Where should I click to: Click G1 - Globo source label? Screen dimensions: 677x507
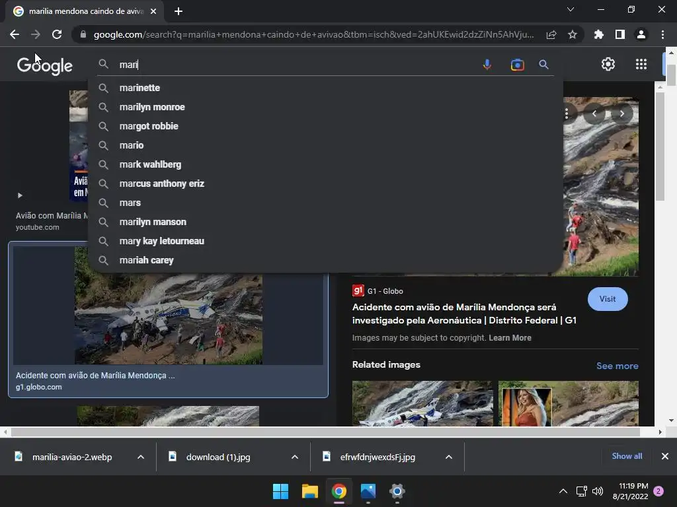385,291
